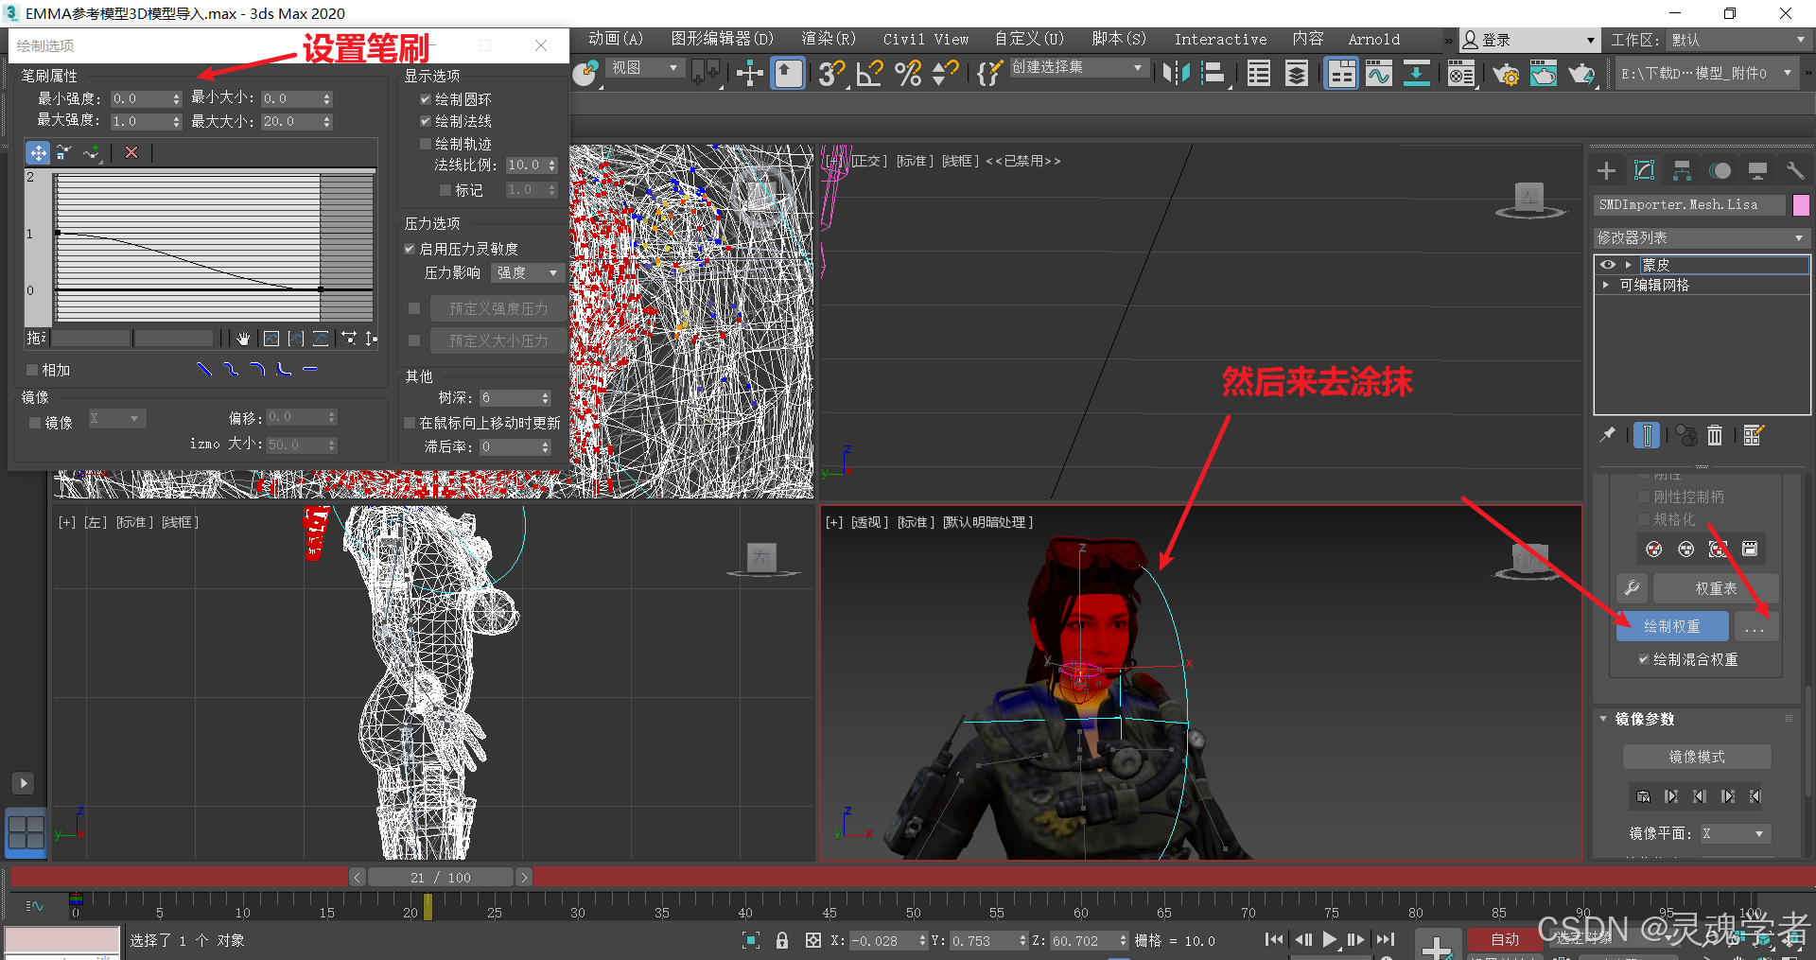This screenshot has width=1816, height=960.
Task: Open the 视图 reference coordinate dropdown
Action: (645, 68)
